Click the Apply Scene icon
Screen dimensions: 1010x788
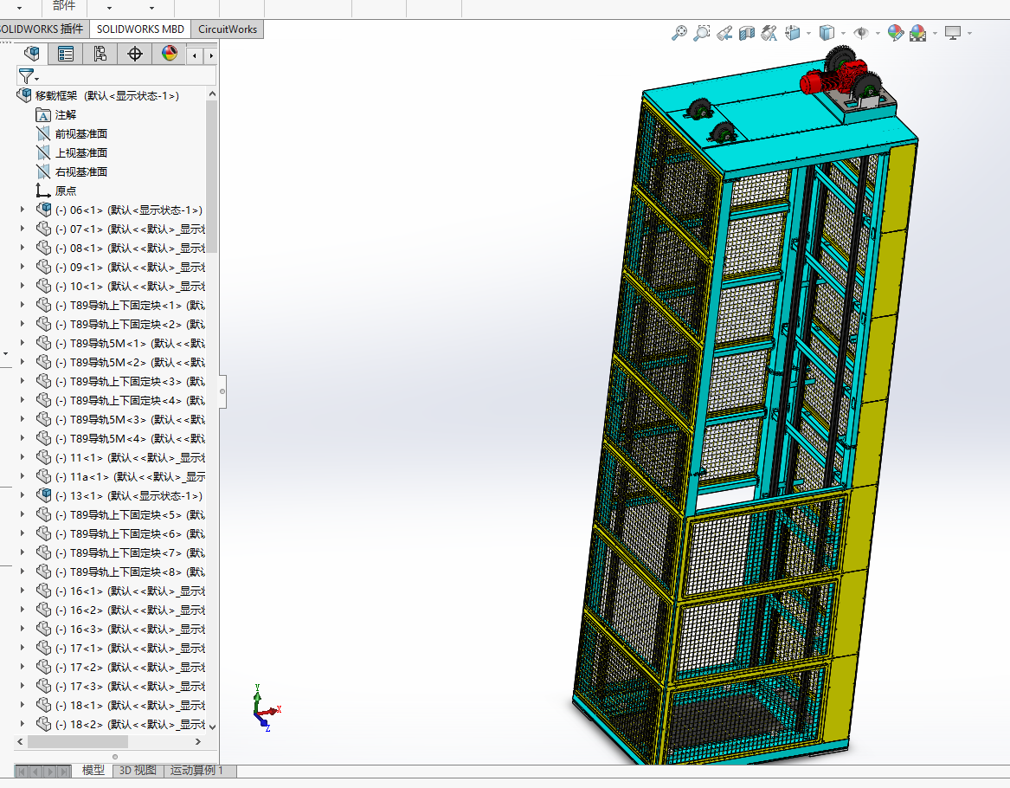pyautogui.click(x=918, y=33)
